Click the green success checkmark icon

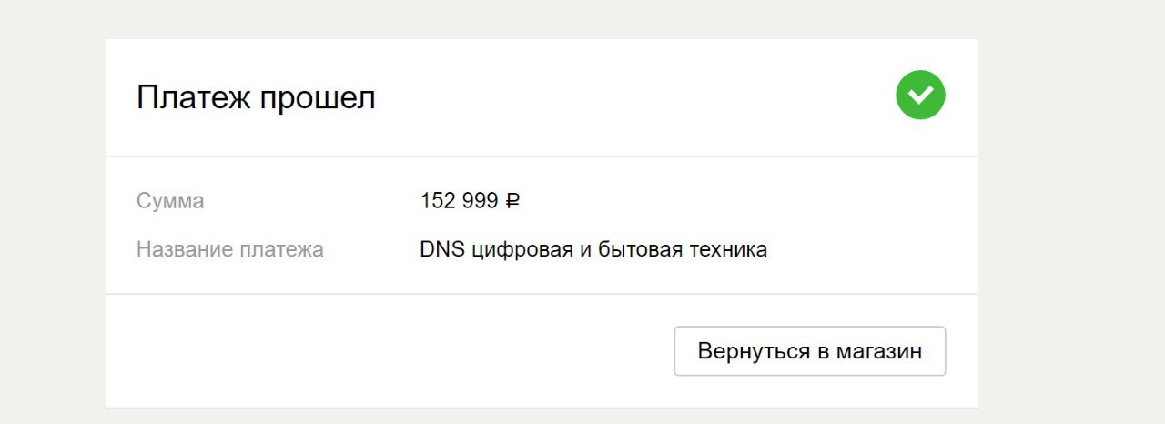click(x=920, y=95)
